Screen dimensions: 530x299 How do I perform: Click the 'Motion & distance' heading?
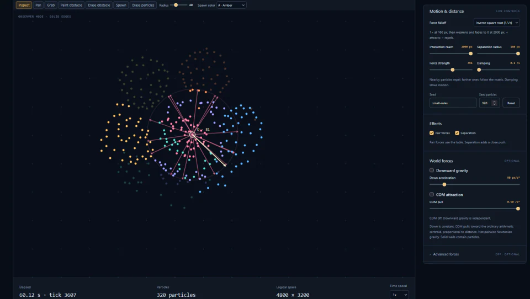447,11
